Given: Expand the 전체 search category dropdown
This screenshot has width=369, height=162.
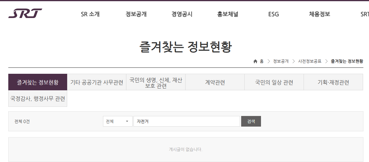Looking at the screenshot, I should click(x=118, y=121).
